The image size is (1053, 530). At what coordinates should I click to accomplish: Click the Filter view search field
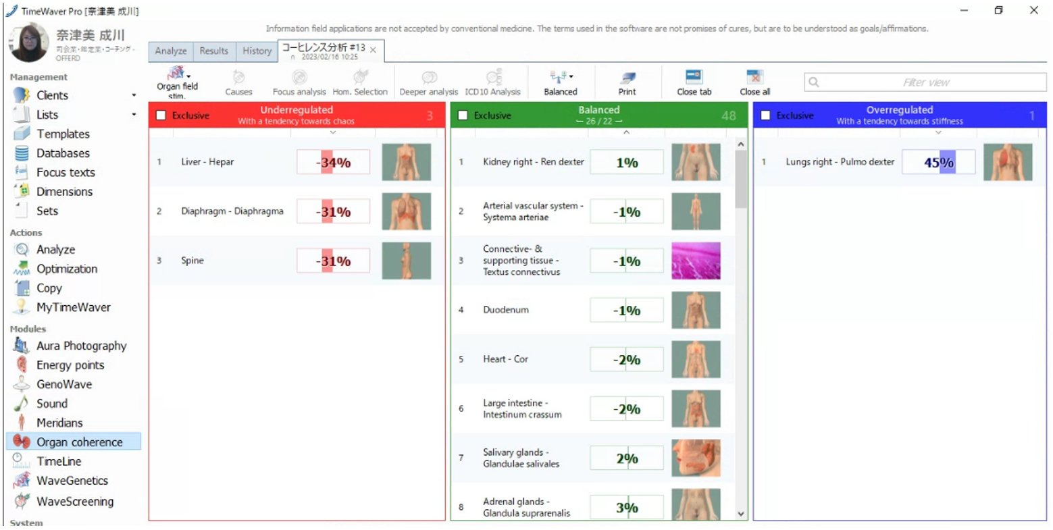(925, 82)
